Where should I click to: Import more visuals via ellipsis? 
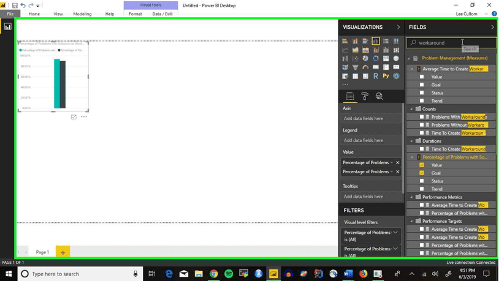[345, 84]
